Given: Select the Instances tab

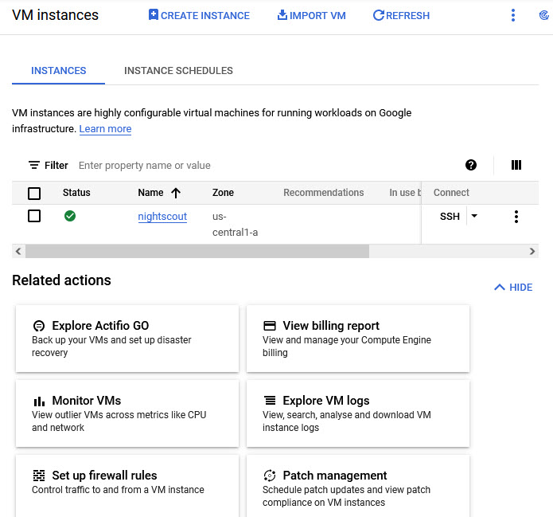Looking at the screenshot, I should point(58,71).
